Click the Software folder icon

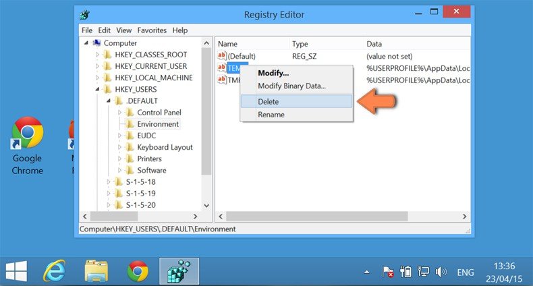pos(130,170)
